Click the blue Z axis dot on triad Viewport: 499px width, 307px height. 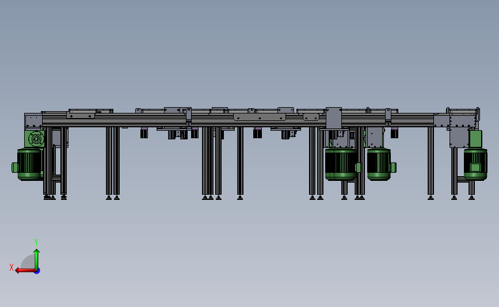pyautogui.click(x=37, y=271)
